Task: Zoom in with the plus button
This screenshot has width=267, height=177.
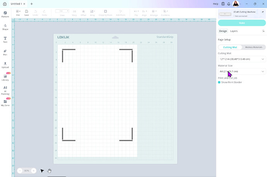Action: click(x=34, y=170)
